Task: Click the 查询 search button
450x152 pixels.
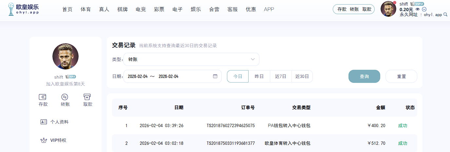Action: tap(364, 76)
